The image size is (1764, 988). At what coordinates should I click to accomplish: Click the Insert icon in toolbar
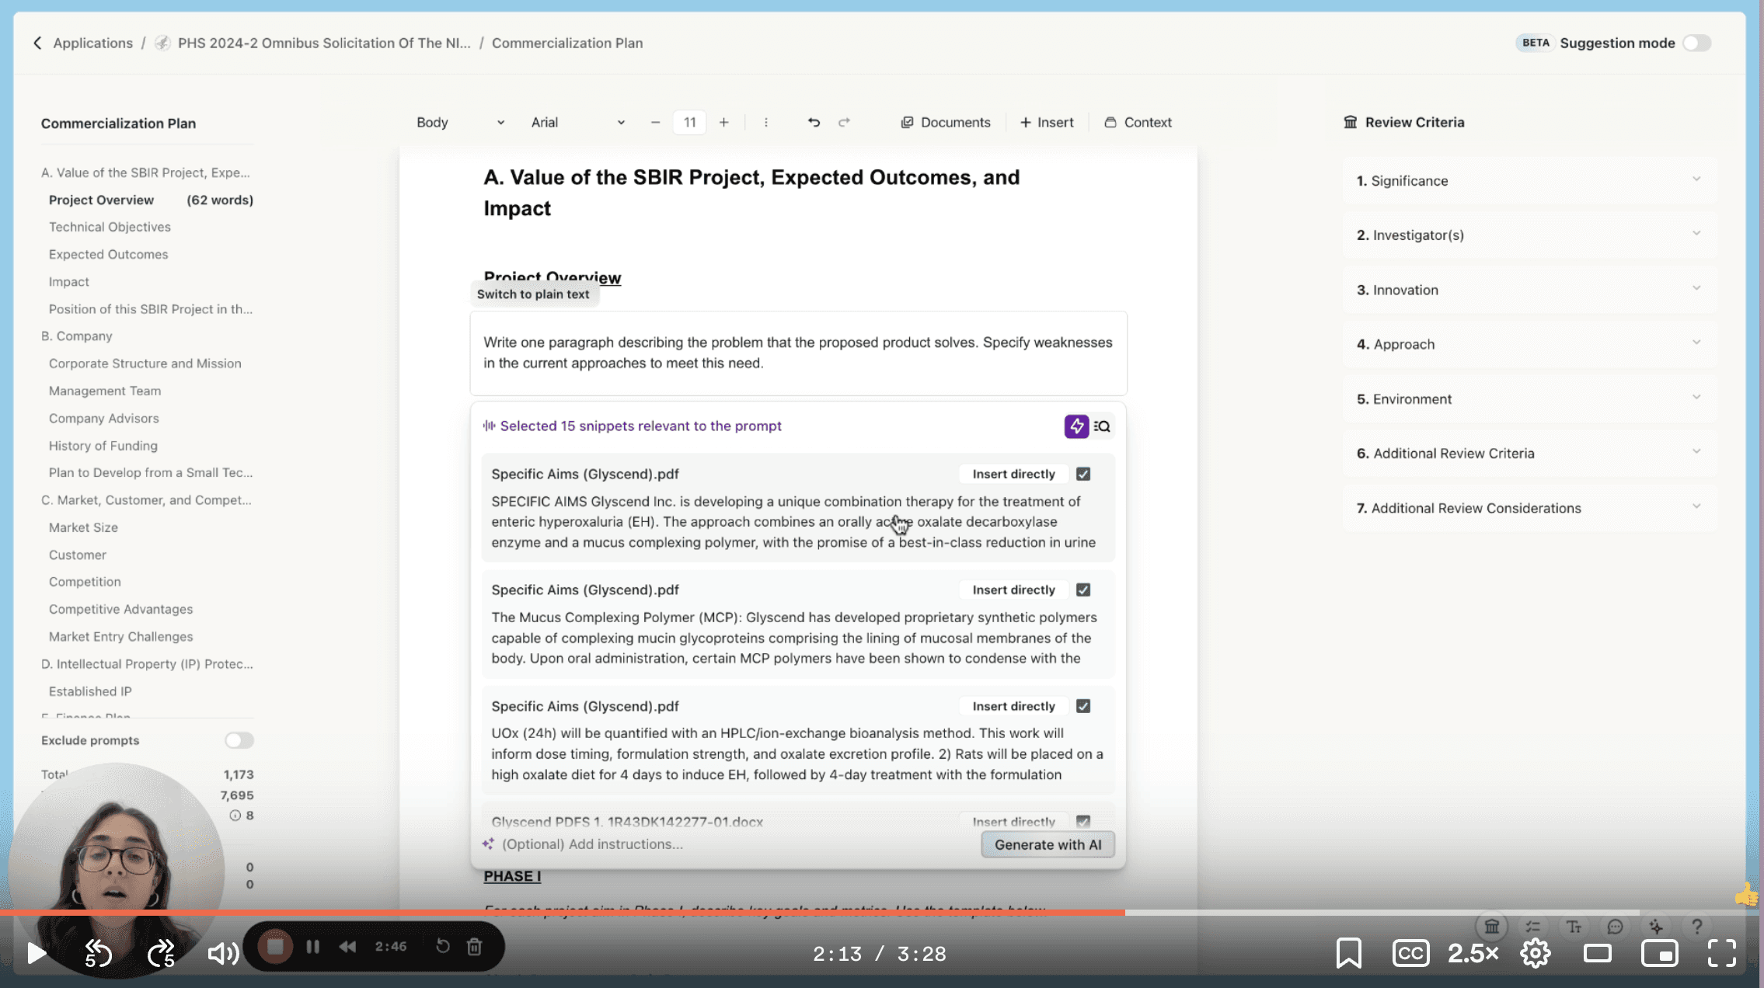pyautogui.click(x=1045, y=121)
